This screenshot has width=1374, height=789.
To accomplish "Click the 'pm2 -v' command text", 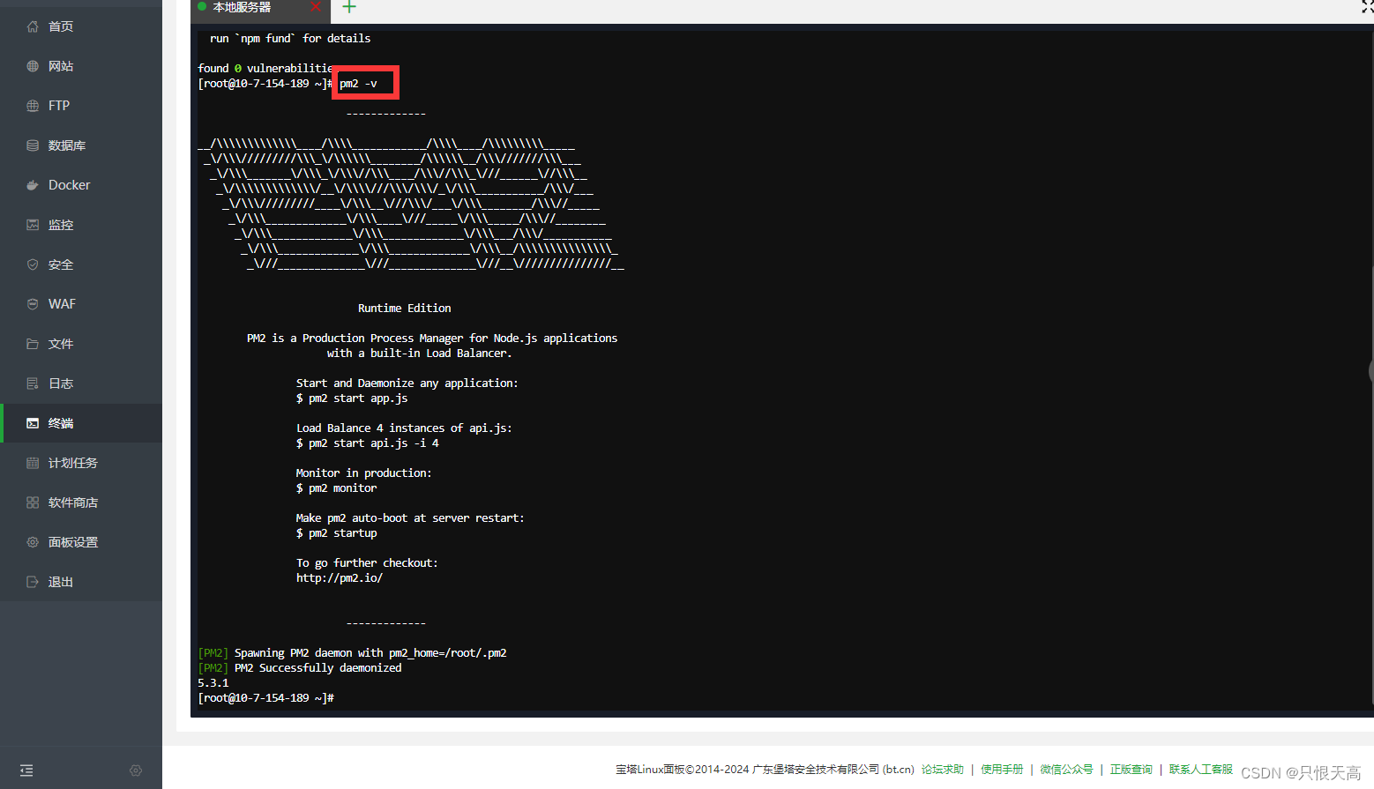I will click(358, 84).
